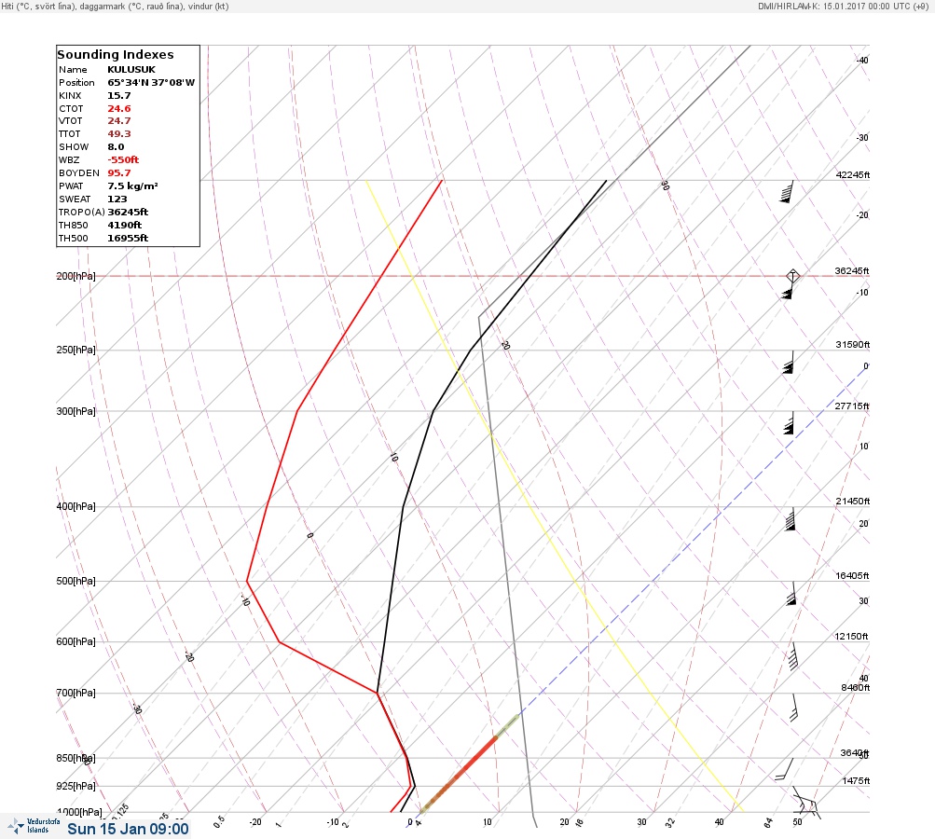
Task: Click the wind barb at the 250[hPa] level
Action: click(789, 362)
